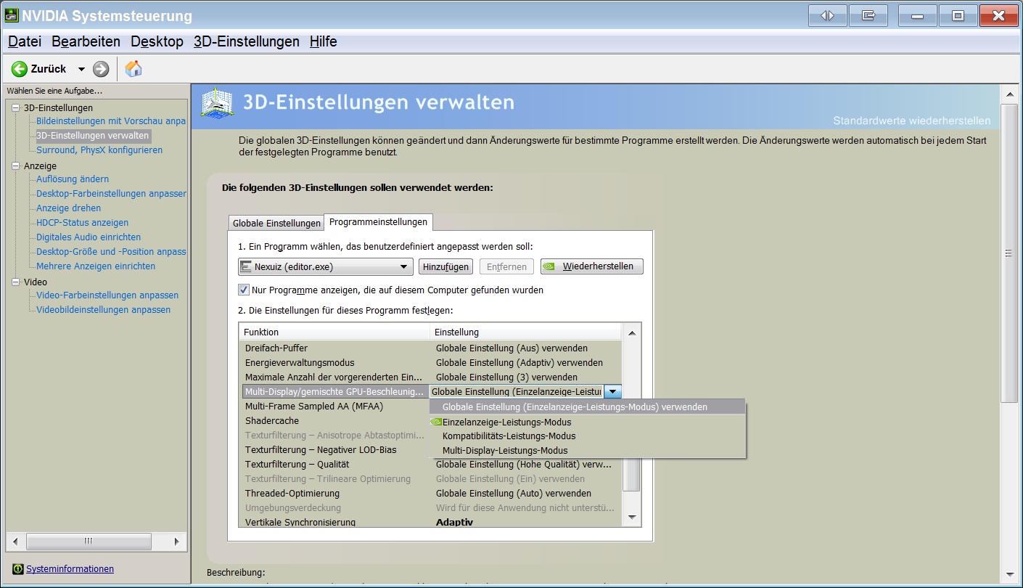
Task: Click Standardwerte wiederherstellen link
Action: click(x=911, y=121)
